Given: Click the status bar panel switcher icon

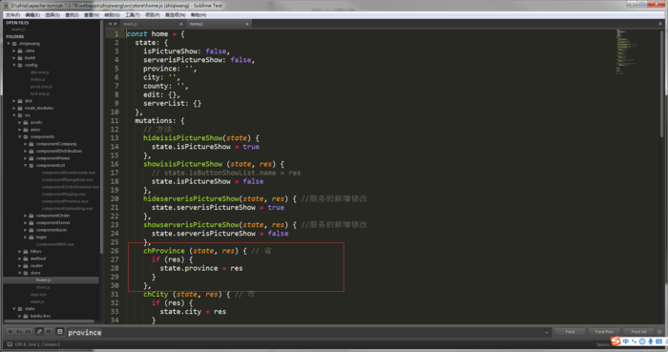Looking at the screenshot, I should [10, 344].
